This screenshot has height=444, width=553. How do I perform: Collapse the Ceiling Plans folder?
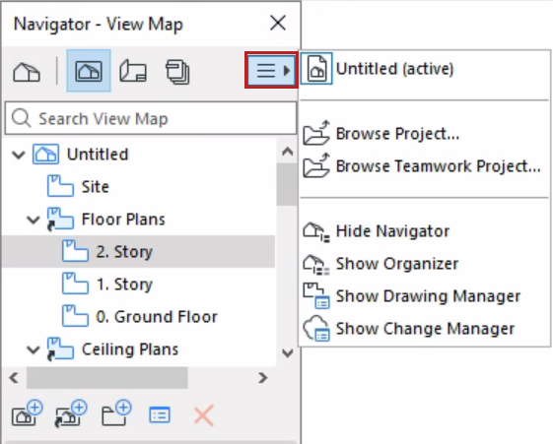tap(34, 349)
